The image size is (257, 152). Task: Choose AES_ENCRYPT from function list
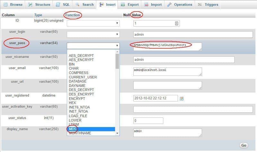pyautogui.click(x=81, y=60)
